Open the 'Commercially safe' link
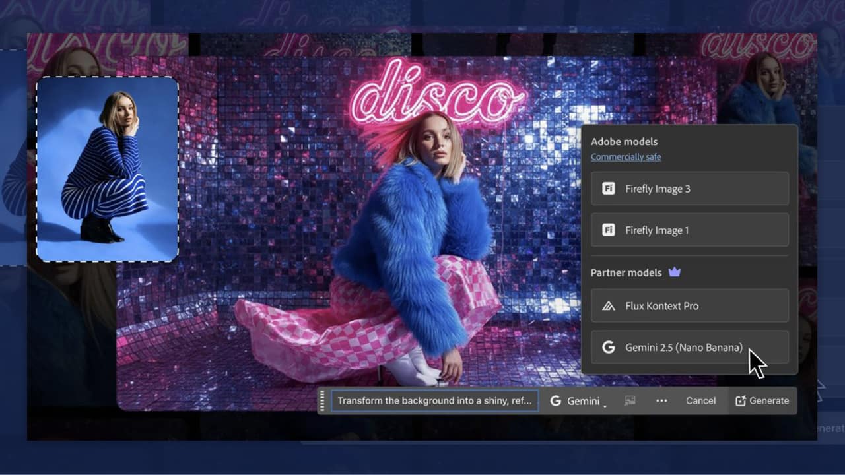Screen dimensions: 845x475 click(626, 157)
